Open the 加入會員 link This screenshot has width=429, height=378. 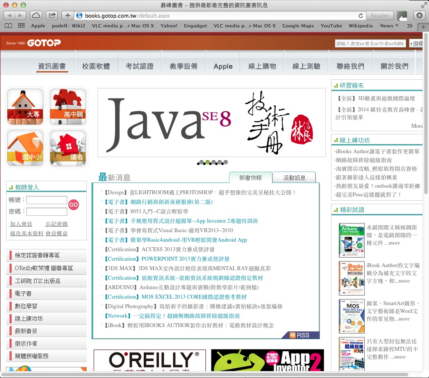[x=21, y=224]
